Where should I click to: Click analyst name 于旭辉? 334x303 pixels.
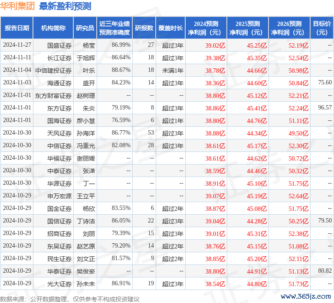(x=86, y=58)
